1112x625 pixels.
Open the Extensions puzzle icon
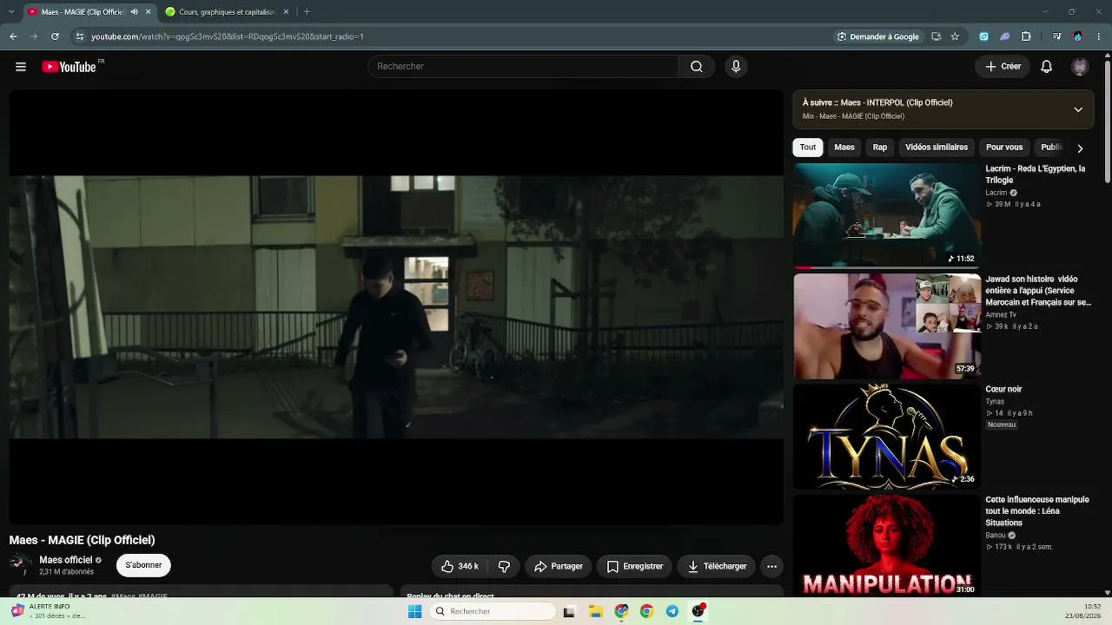(x=1026, y=36)
